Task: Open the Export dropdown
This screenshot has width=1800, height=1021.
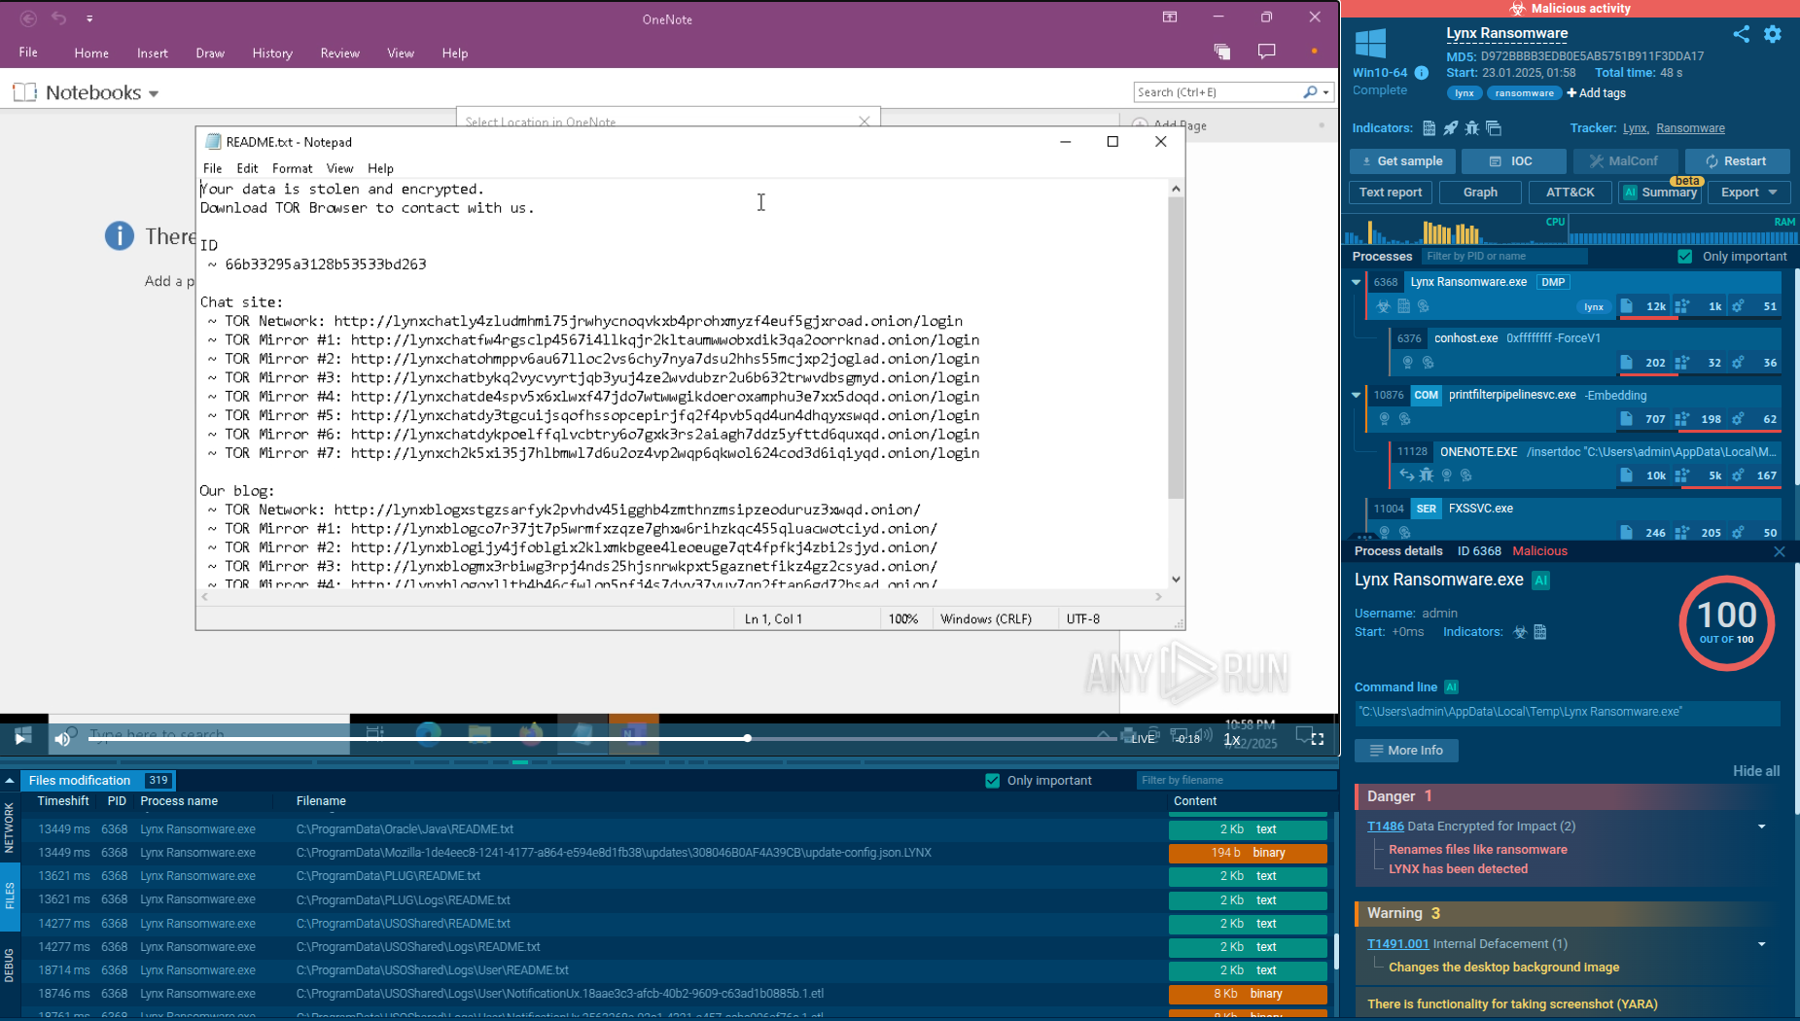Action: click(1748, 193)
